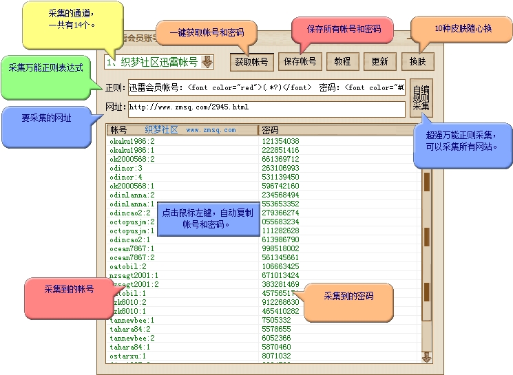Select account row tannewbee:2
513x375 pixels.
[x=132, y=338]
